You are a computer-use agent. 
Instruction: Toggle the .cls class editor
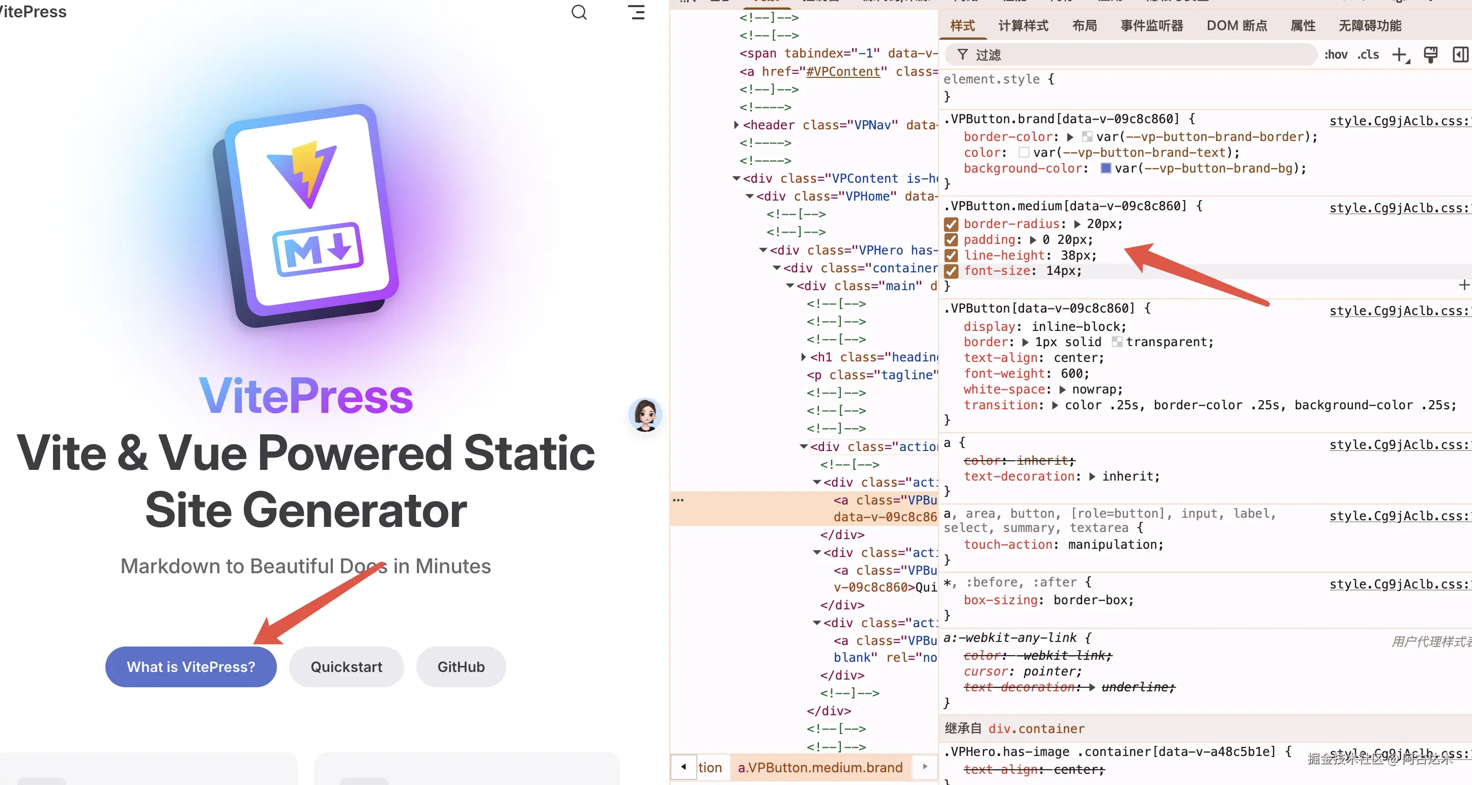click(x=1368, y=54)
